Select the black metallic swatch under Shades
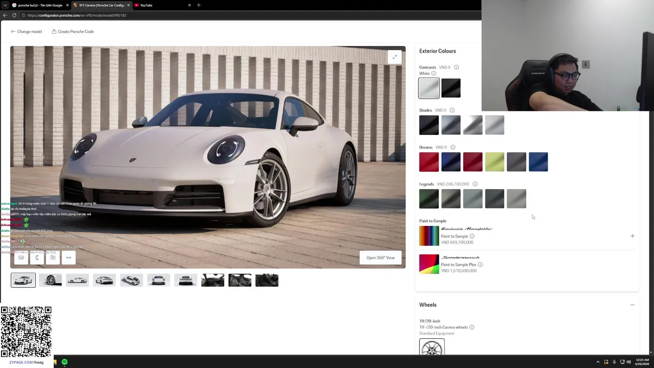654x368 pixels. (429, 125)
